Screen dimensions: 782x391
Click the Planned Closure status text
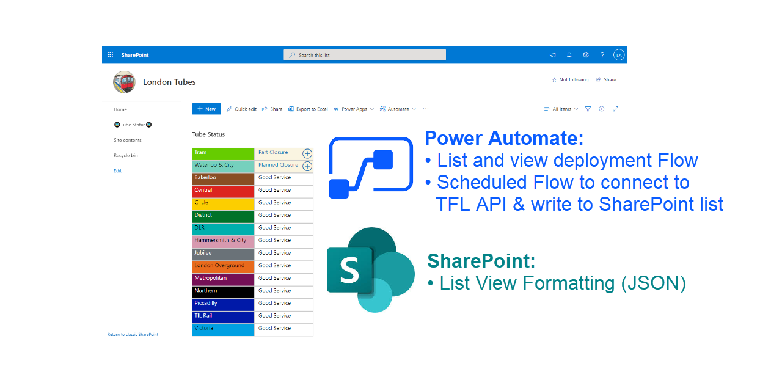[278, 165]
